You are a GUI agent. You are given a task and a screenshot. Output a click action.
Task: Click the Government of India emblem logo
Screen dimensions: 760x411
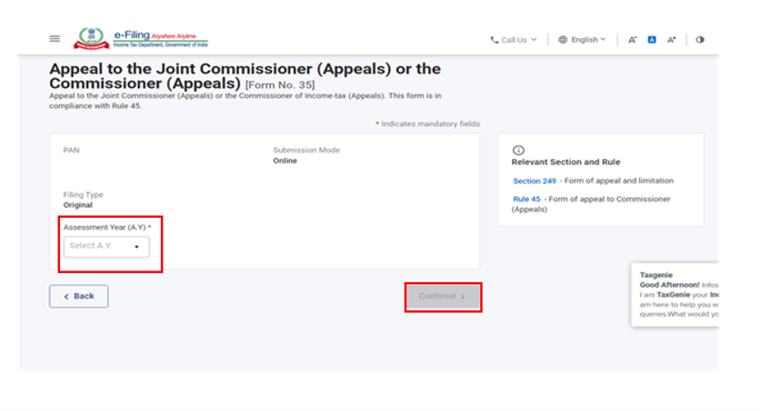click(x=89, y=38)
